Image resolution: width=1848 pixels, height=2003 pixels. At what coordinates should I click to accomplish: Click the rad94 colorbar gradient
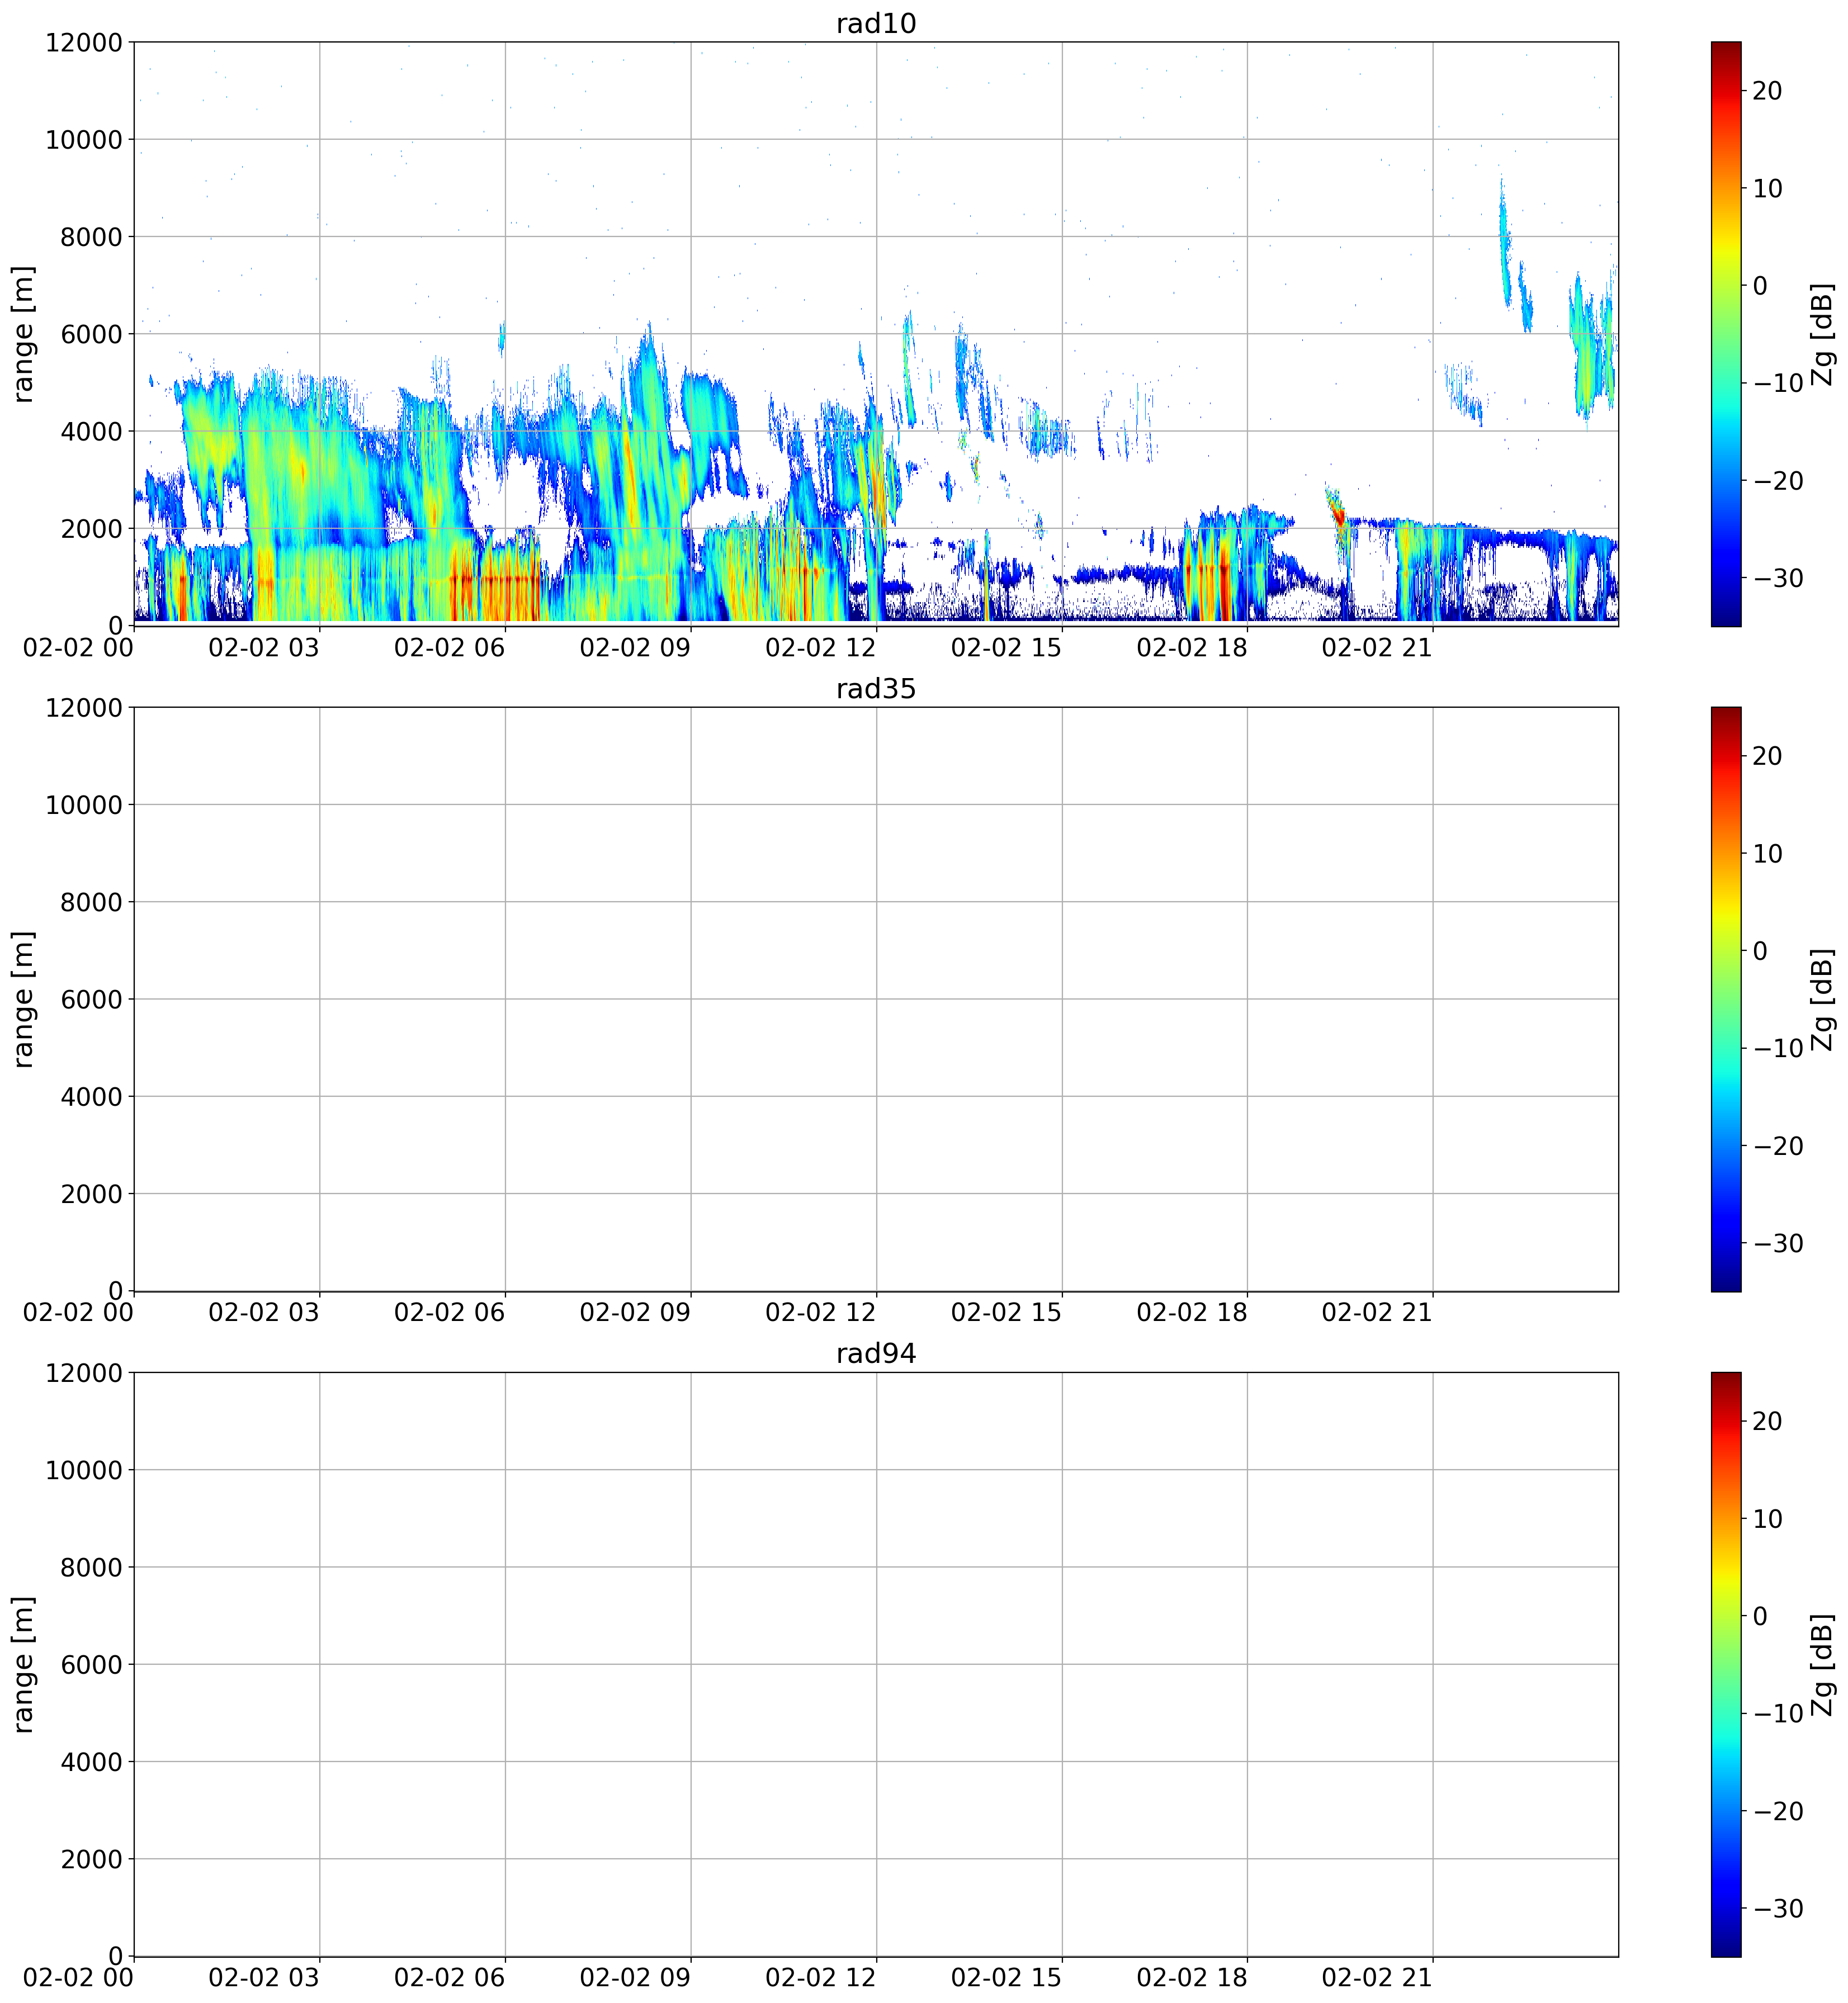coord(1726,1664)
